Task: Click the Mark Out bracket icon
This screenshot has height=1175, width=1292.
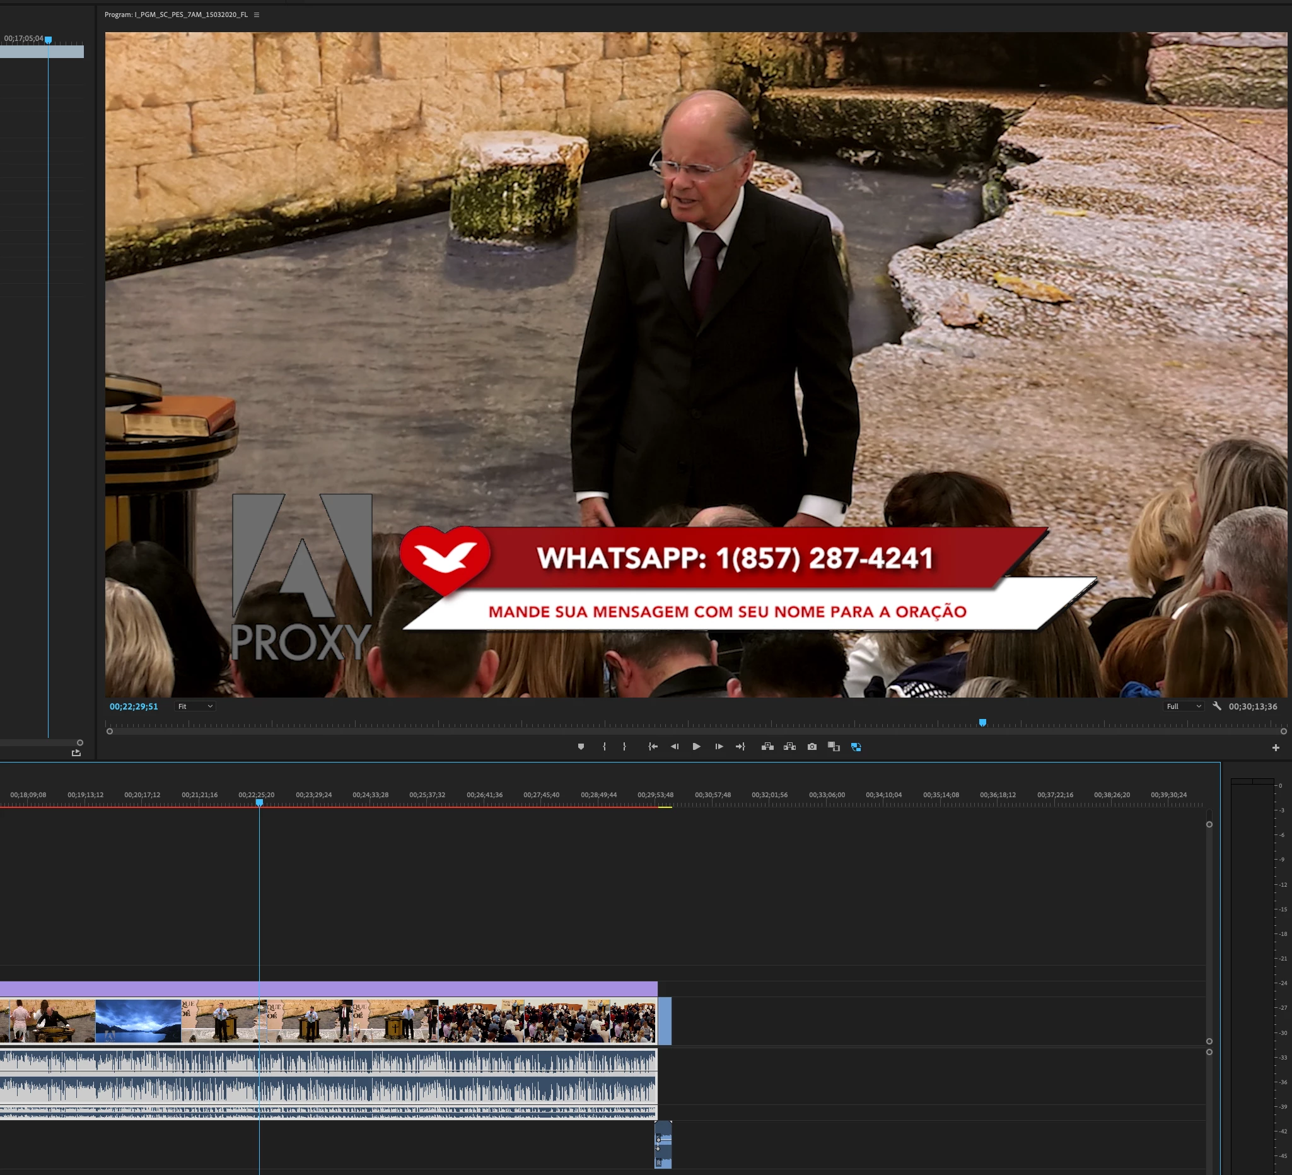Action: coord(624,747)
